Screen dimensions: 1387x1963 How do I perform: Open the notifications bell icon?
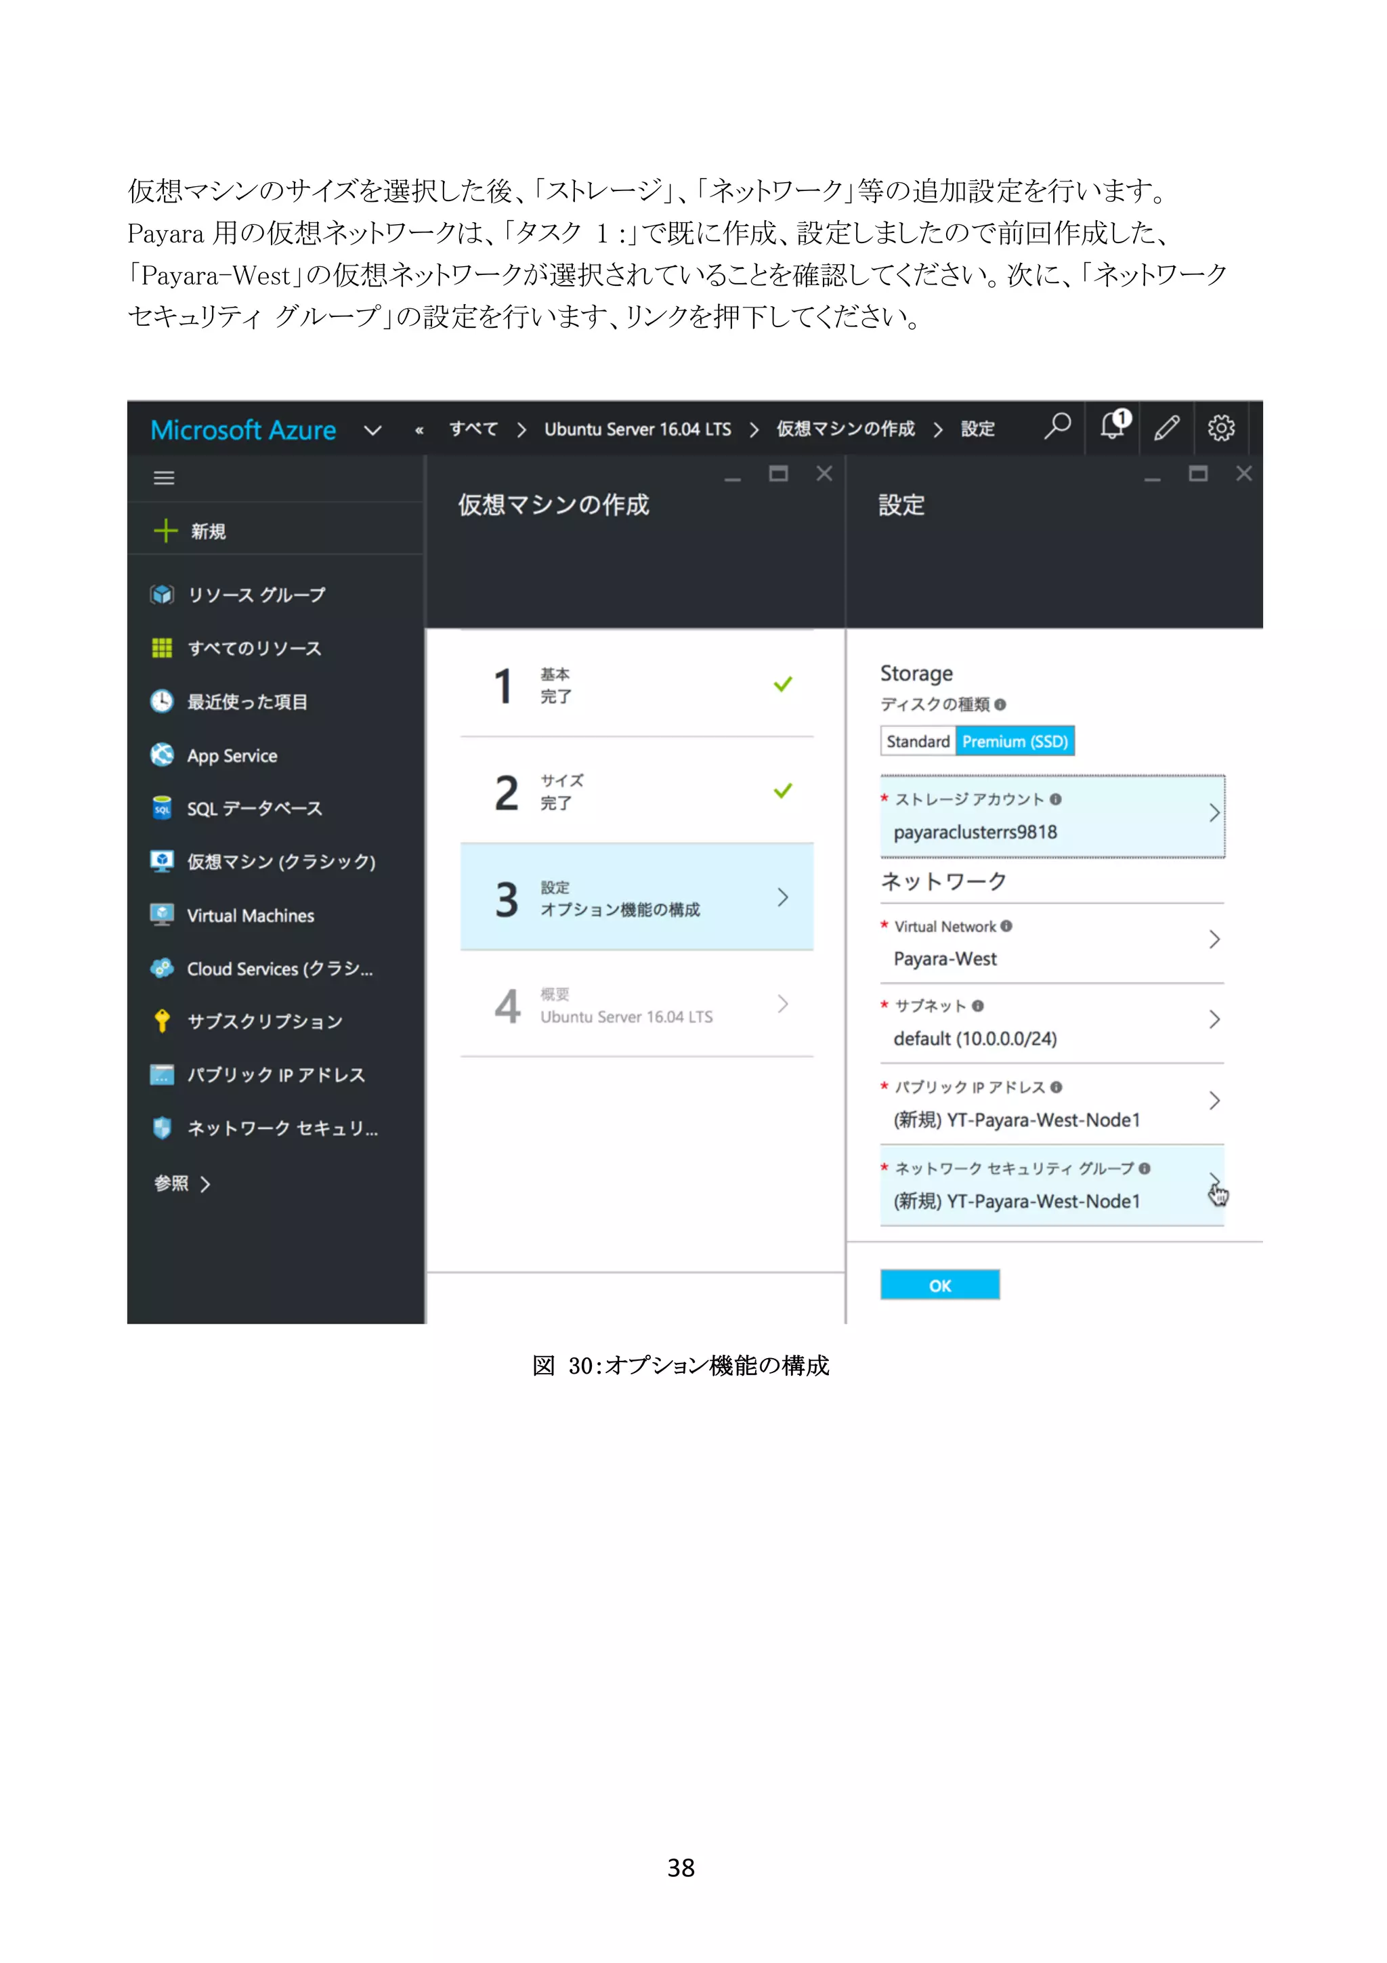click(x=1114, y=425)
